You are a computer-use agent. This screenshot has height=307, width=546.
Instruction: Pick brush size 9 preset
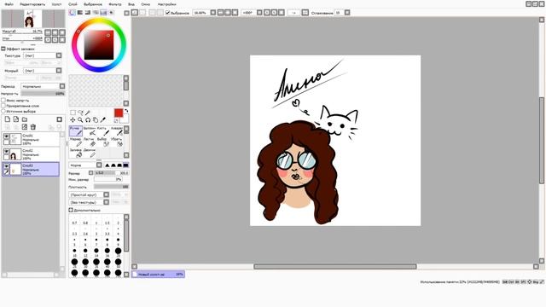[118, 241]
